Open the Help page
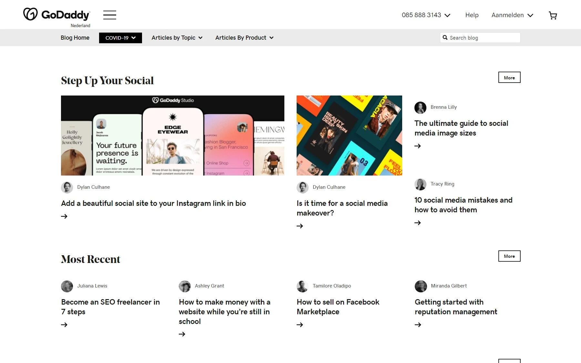Viewport: 581px width, 363px height. pyautogui.click(x=472, y=15)
